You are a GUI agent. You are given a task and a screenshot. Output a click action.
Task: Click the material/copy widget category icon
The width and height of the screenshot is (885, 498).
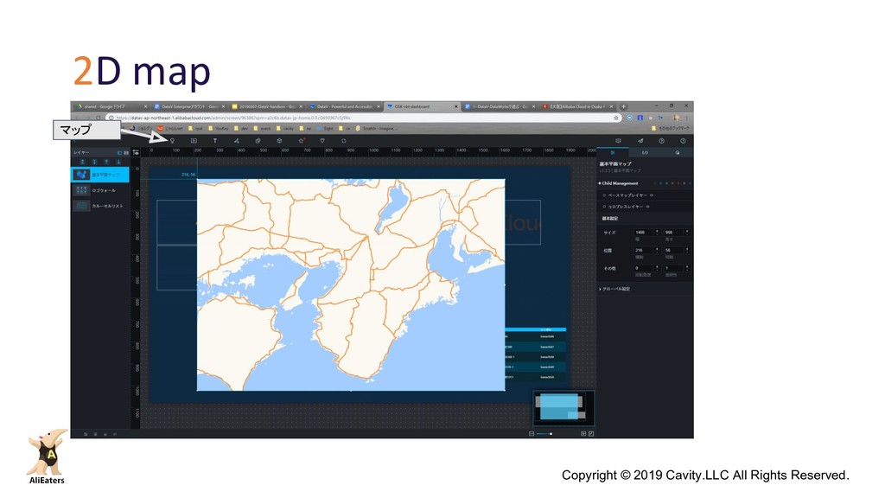(x=258, y=141)
